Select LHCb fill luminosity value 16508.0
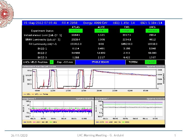The width and height of the screenshot is (187, 140). click(x=152, y=44)
